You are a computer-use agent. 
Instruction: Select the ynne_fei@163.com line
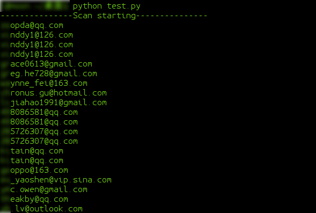(x=49, y=83)
